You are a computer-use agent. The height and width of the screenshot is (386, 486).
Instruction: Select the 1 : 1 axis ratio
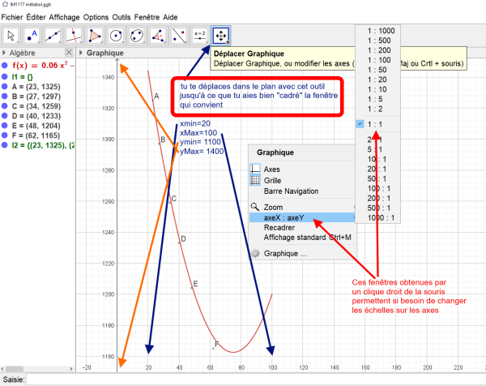pyautogui.click(x=378, y=124)
